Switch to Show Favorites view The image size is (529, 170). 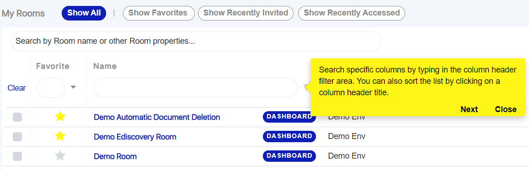(x=158, y=13)
